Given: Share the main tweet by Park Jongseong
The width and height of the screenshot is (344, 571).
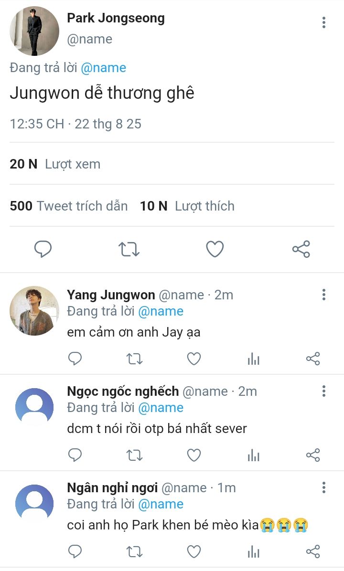Looking at the screenshot, I should pos(301,249).
